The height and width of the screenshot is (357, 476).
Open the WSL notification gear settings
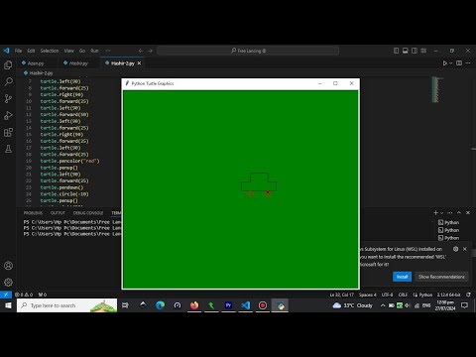tap(456, 249)
